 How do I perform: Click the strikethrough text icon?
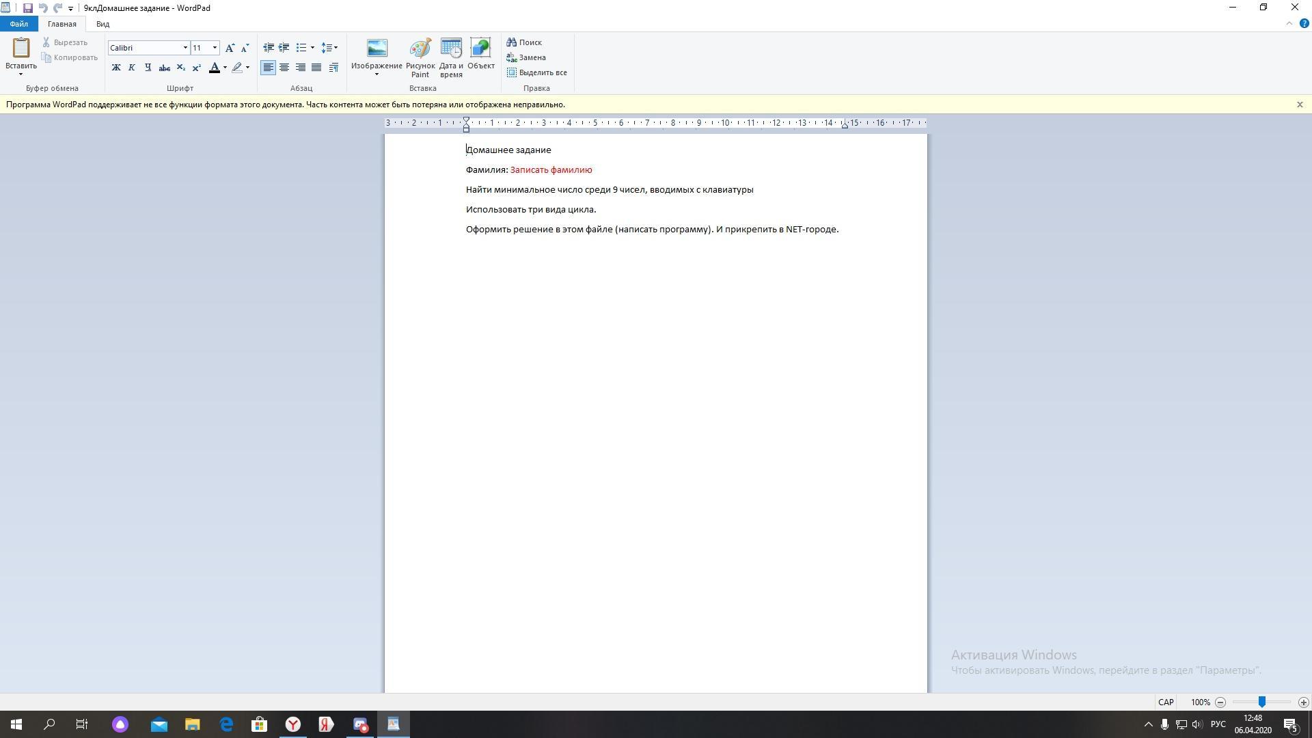click(x=164, y=68)
